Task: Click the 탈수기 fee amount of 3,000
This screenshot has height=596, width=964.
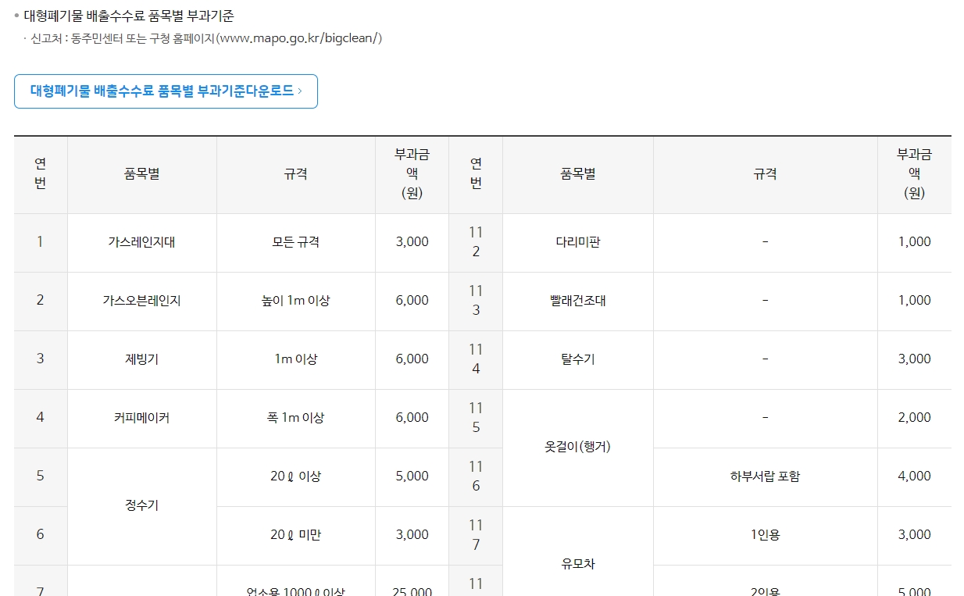Action: pos(914,359)
